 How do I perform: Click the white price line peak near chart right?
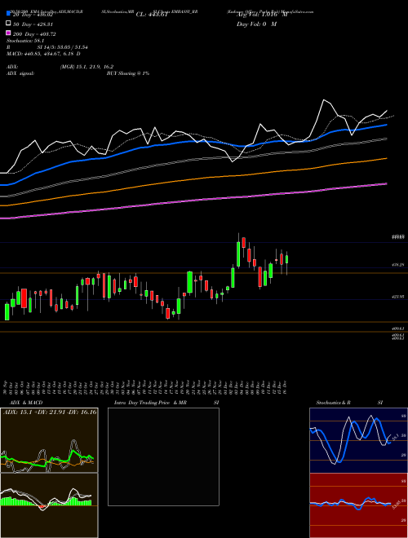click(323, 99)
